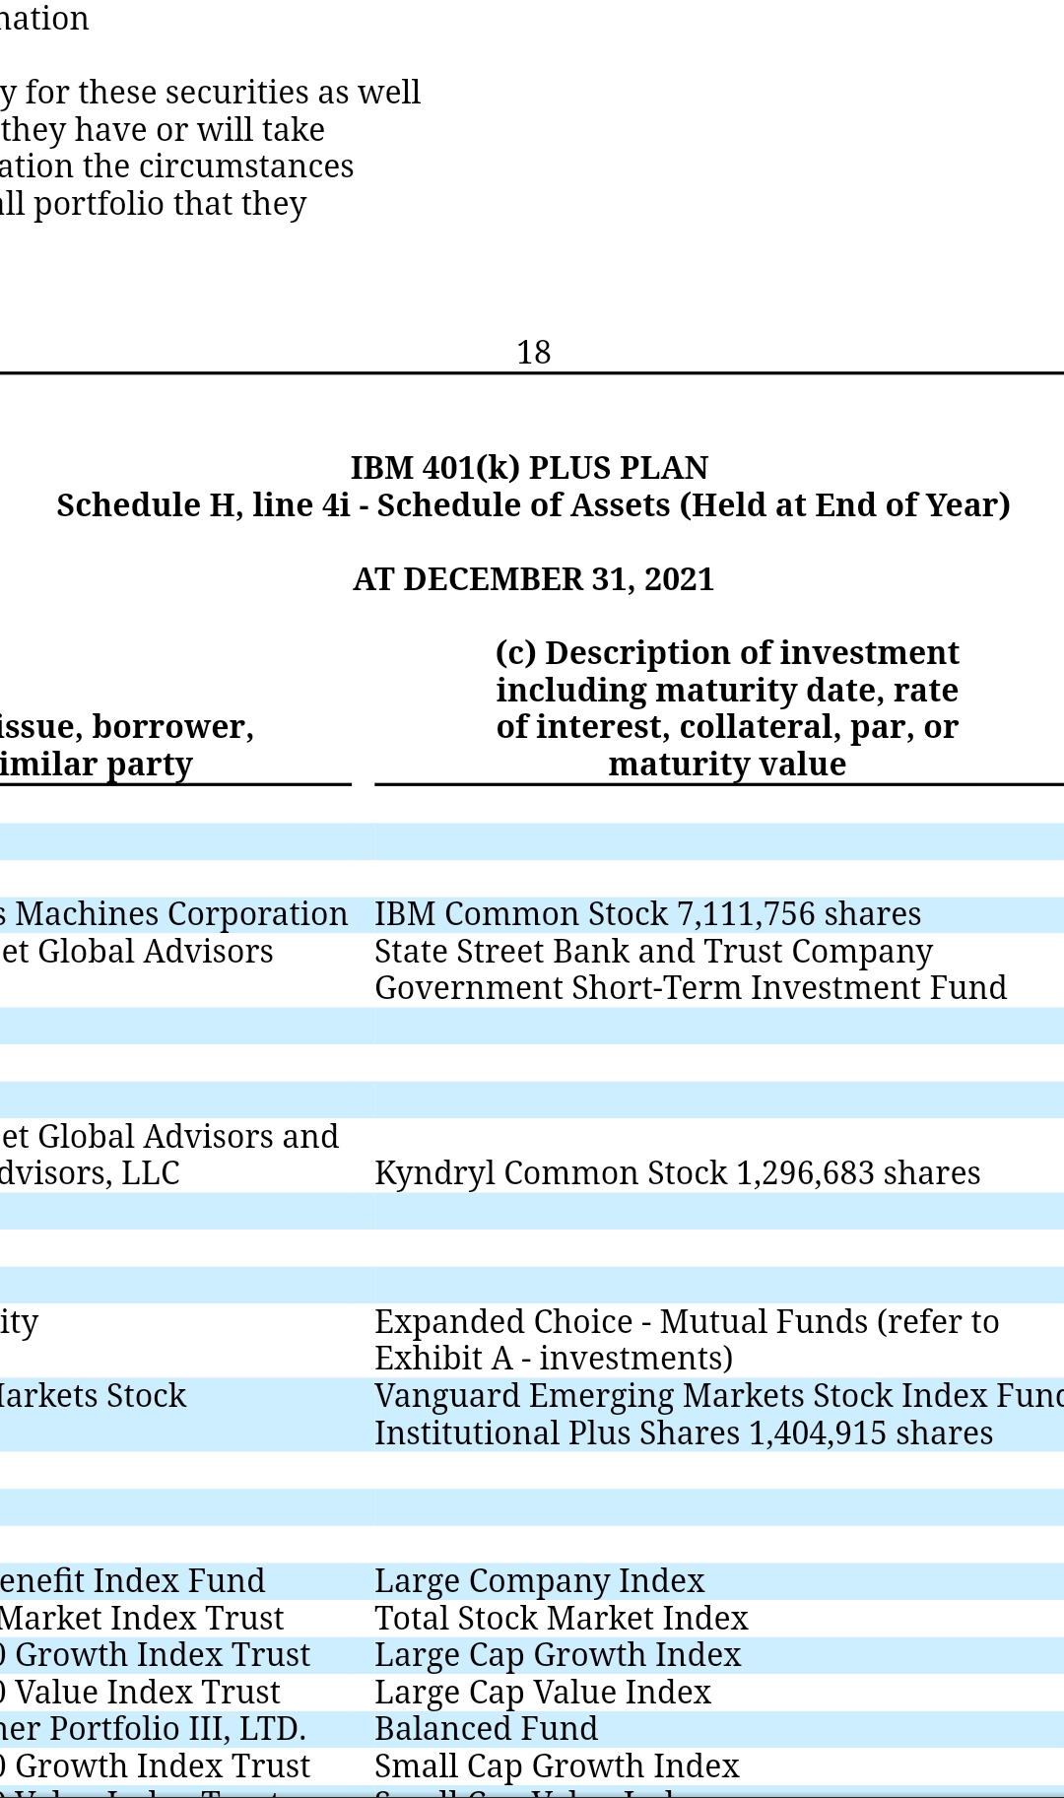Viewport: 1064px width, 1798px height.
Task: Select the IBM Common Stock 7,111,756 shares cell
Action: (x=647, y=914)
